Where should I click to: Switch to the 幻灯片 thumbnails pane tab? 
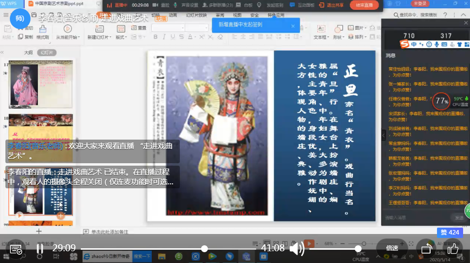(x=47, y=53)
